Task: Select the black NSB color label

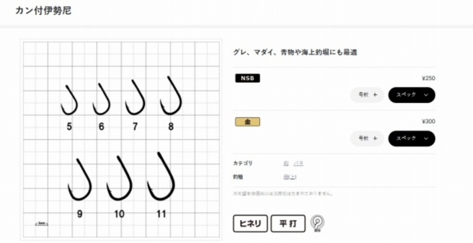Action: coord(248,78)
